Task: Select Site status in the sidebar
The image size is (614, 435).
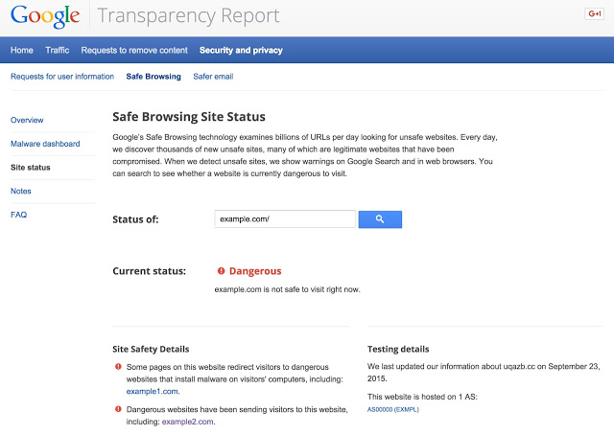Action: 31,168
